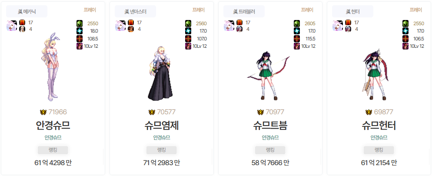
Task: Click the gold crest icon beside 71966
Action: click(43, 112)
